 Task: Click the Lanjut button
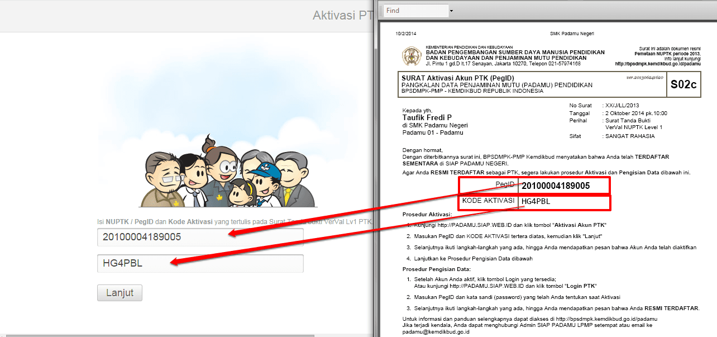coord(120,293)
